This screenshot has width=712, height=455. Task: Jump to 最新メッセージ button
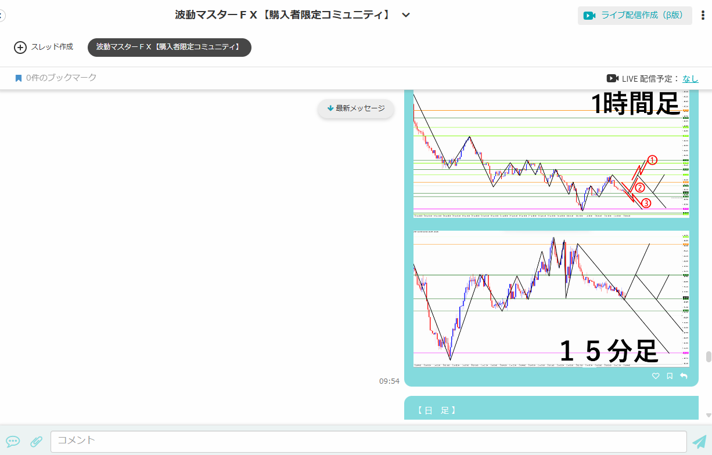(x=356, y=108)
